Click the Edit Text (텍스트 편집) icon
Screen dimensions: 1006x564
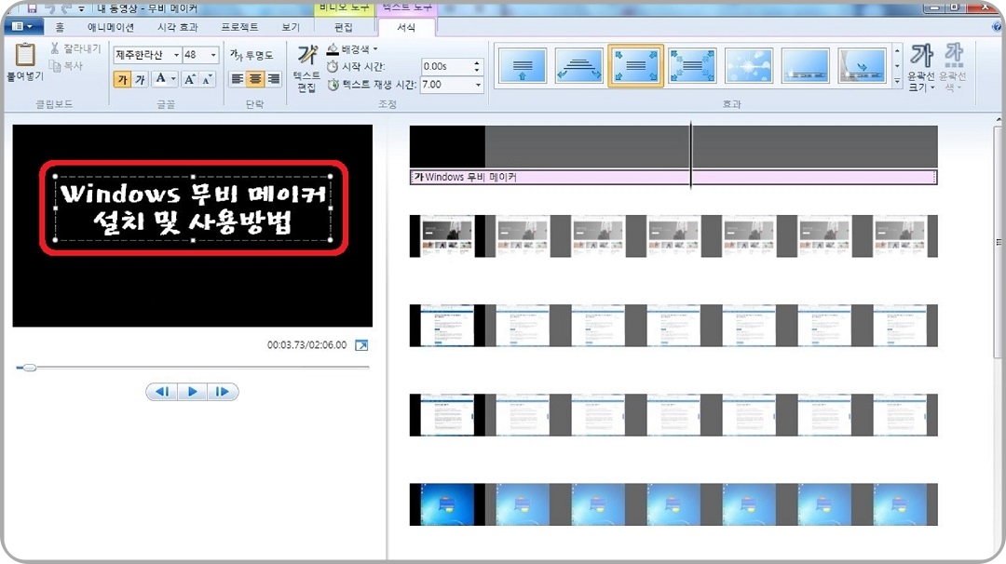tap(306, 56)
